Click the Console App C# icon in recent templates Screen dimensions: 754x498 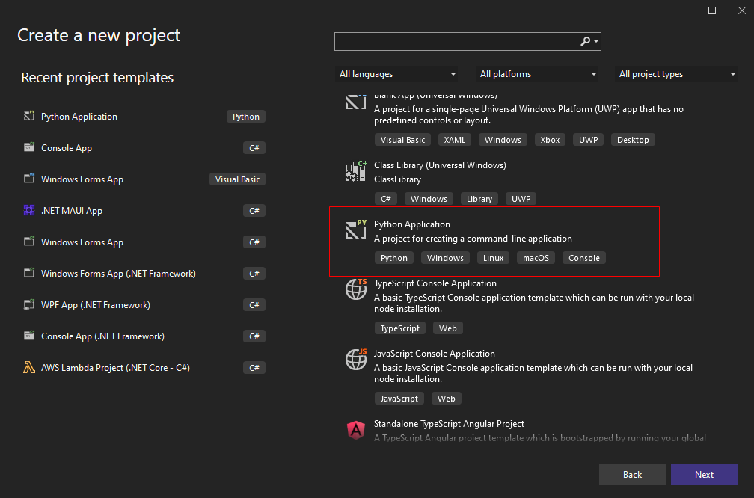point(29,147)
